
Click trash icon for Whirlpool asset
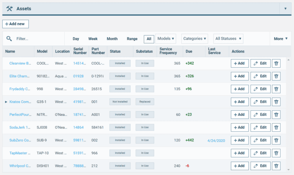pos(276,166)
